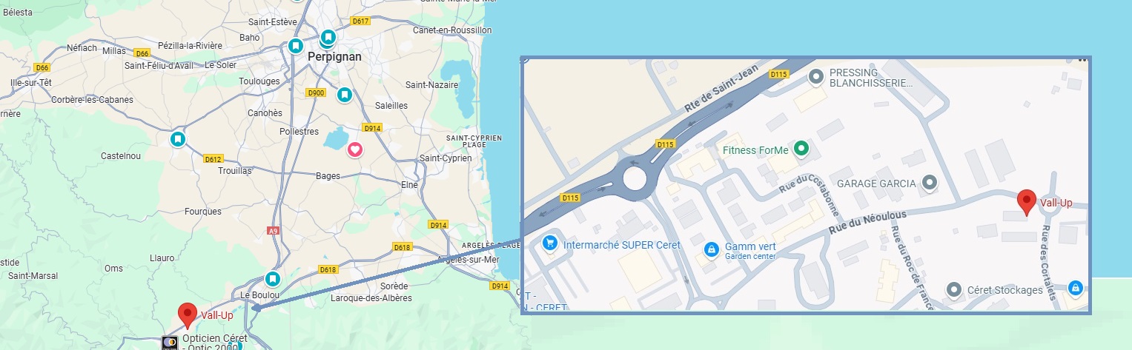Open the Fitness ForMe green marker
The height and width of the screenshot is (350, 1132).
pos(800,149)
